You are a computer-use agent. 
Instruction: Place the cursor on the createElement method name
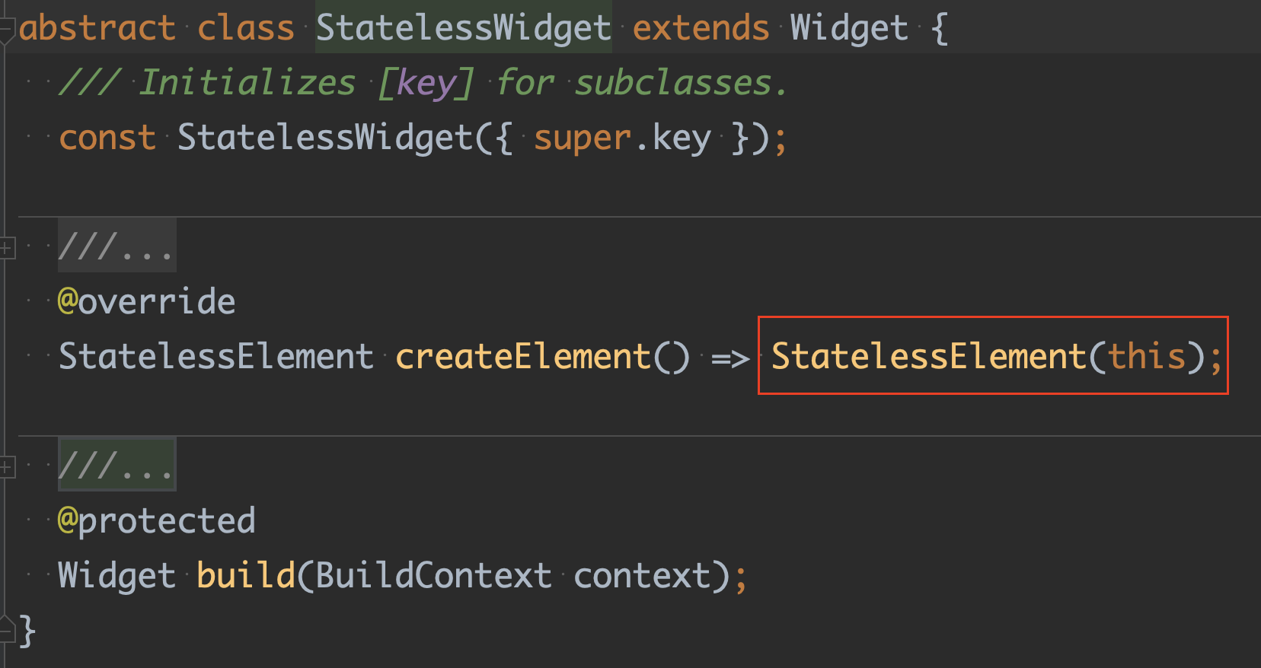[522, 357]
